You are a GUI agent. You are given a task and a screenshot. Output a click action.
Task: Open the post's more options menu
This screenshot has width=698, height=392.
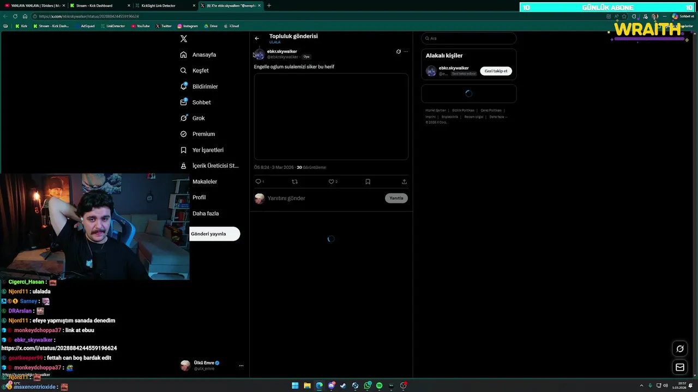(406, 52)
